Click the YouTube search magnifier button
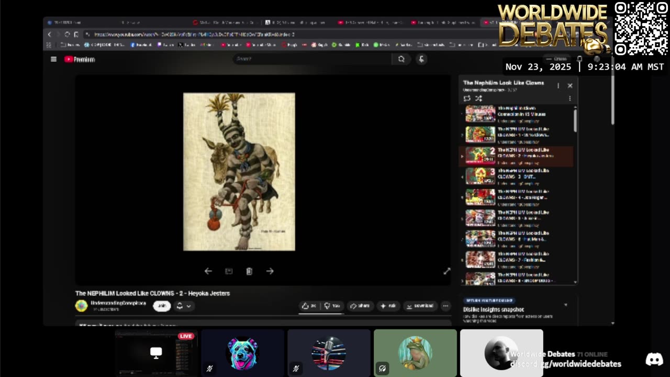The image size is (670, 377). coord(401,59)
